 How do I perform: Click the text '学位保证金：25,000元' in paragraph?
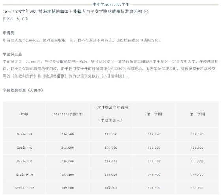coord(22,62)
